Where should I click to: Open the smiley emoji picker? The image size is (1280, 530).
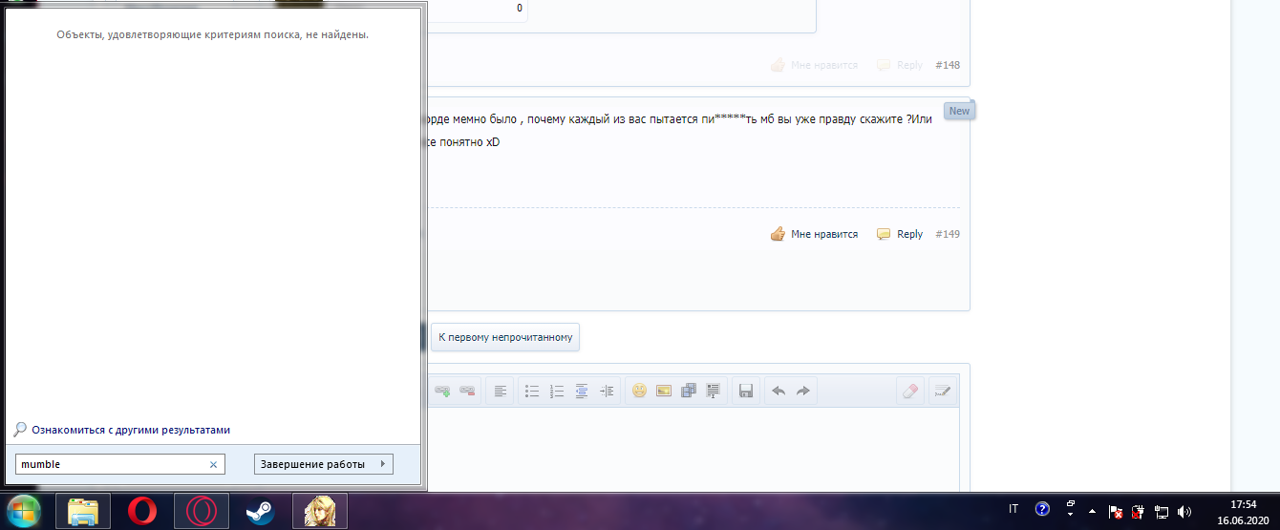point(639,391)
